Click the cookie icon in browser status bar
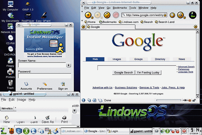The image size is (202, 135). tap(190, 100)
